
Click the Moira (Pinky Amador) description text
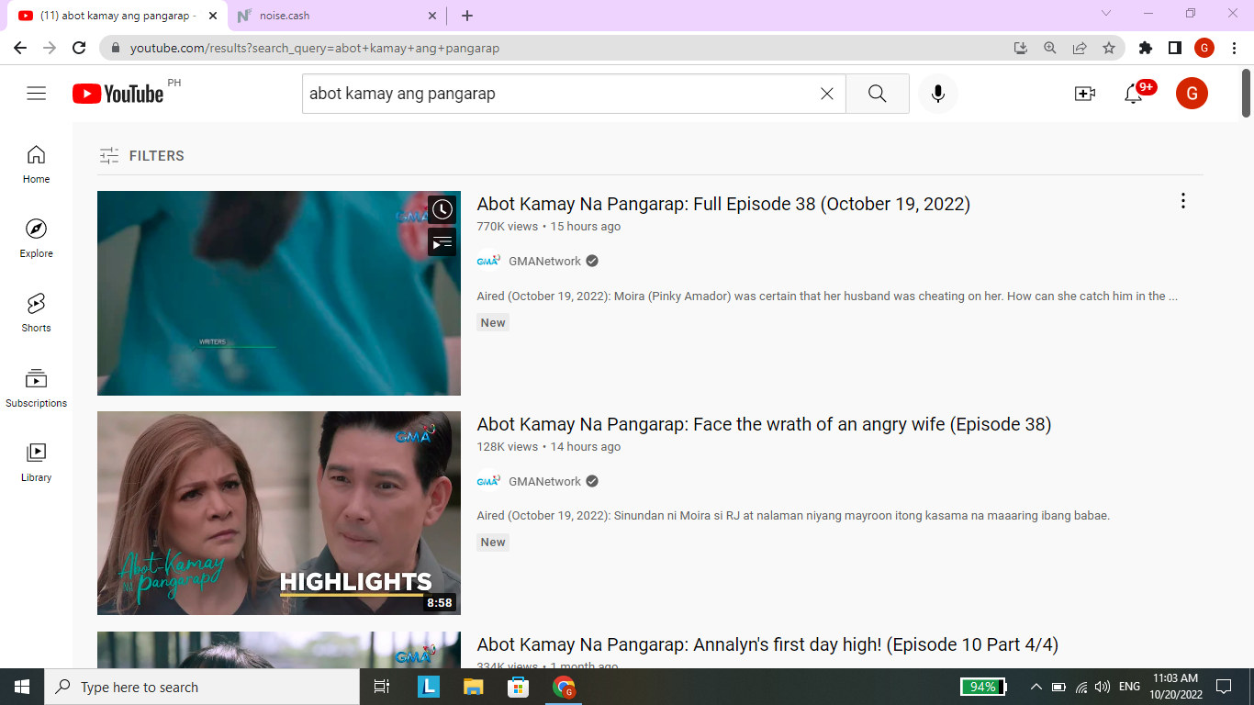pos(827,297)
